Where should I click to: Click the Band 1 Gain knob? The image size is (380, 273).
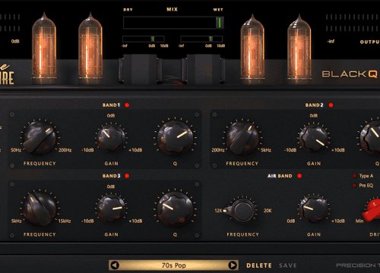(x=111, y=138)
